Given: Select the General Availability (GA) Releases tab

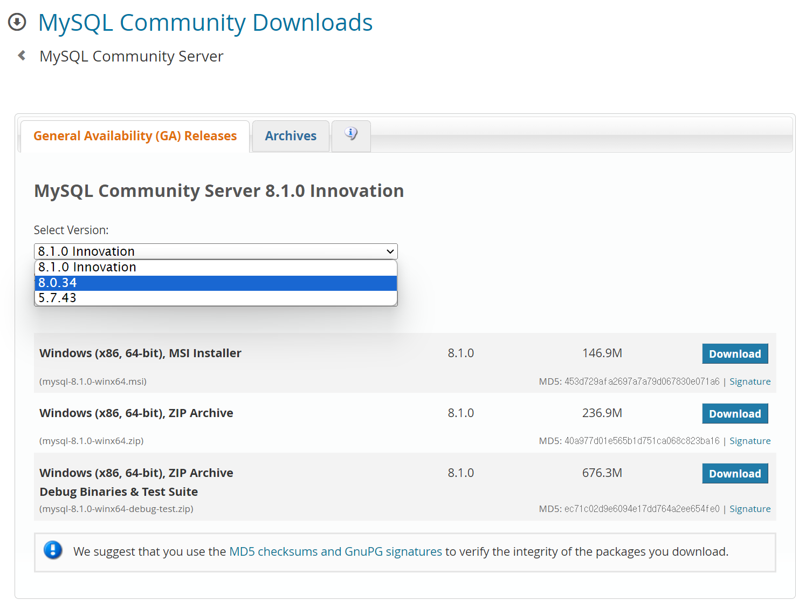Looking at the screenshot, I should pyautogui.click(x=135, y=135).
